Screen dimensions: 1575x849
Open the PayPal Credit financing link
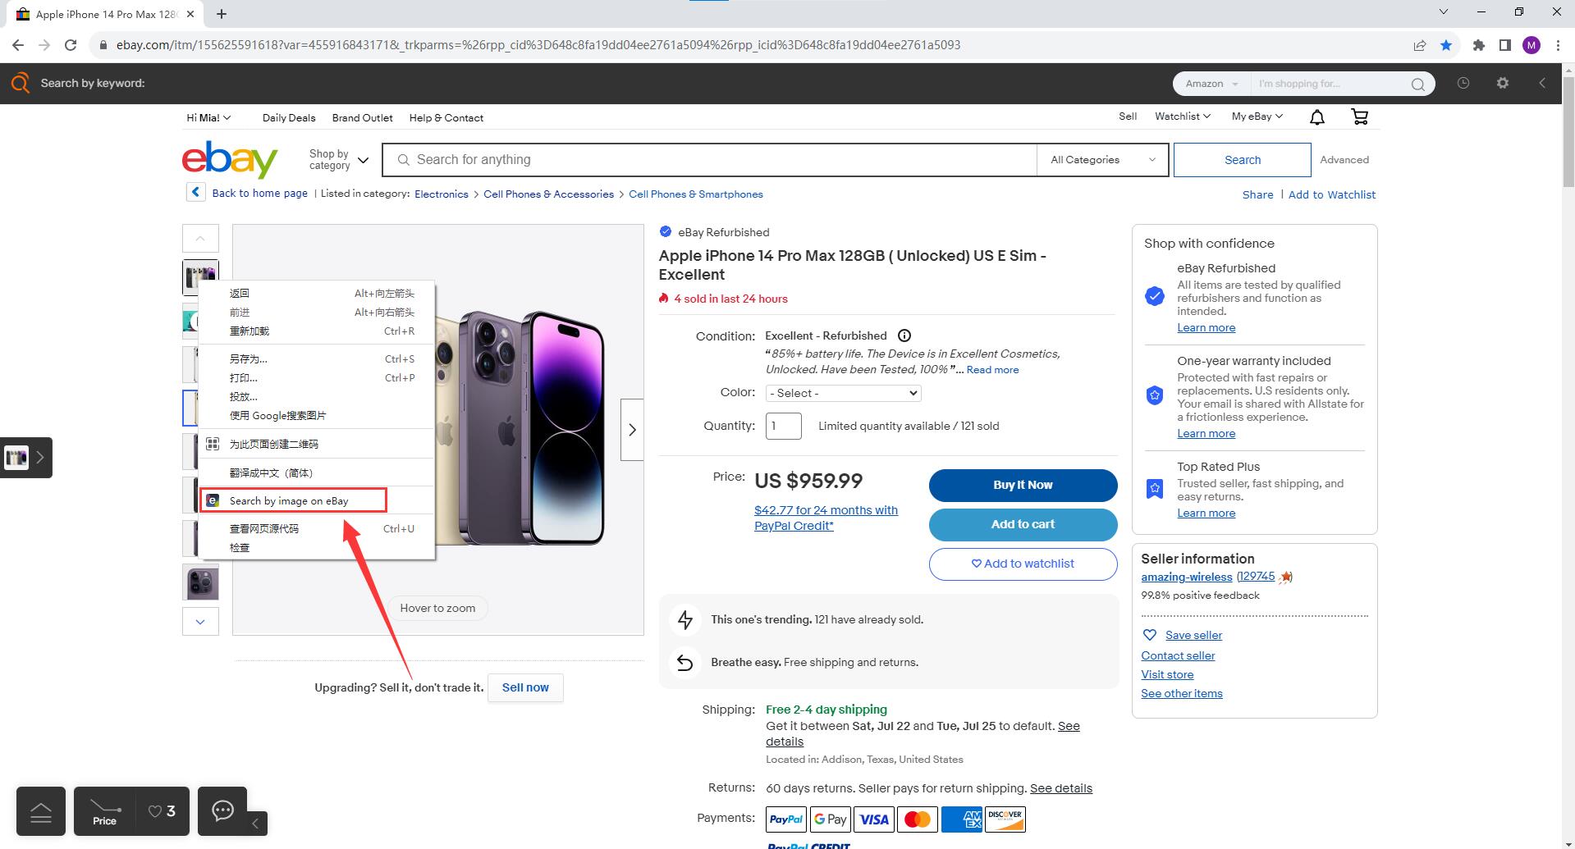826,518
